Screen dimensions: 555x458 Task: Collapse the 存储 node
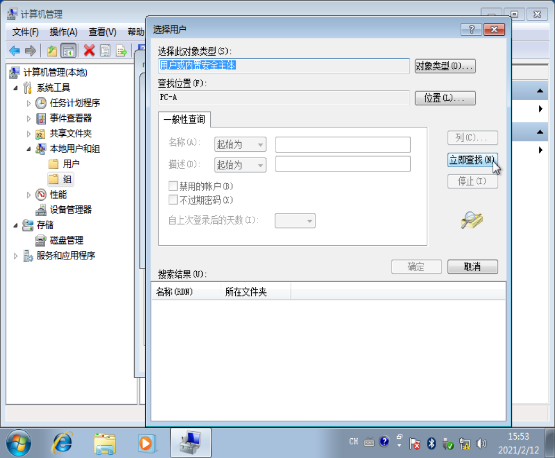(x=15, y=225)
